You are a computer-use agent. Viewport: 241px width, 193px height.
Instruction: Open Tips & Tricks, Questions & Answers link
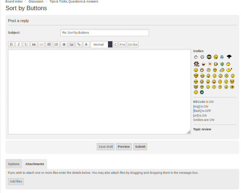point(74,1)
